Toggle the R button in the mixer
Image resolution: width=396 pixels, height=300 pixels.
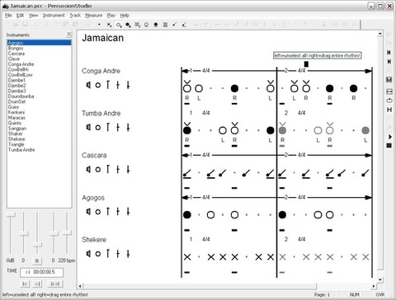point(37,260)
